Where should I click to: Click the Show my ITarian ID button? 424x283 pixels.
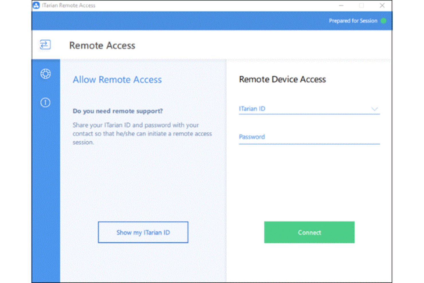click(x=143, y=232)
